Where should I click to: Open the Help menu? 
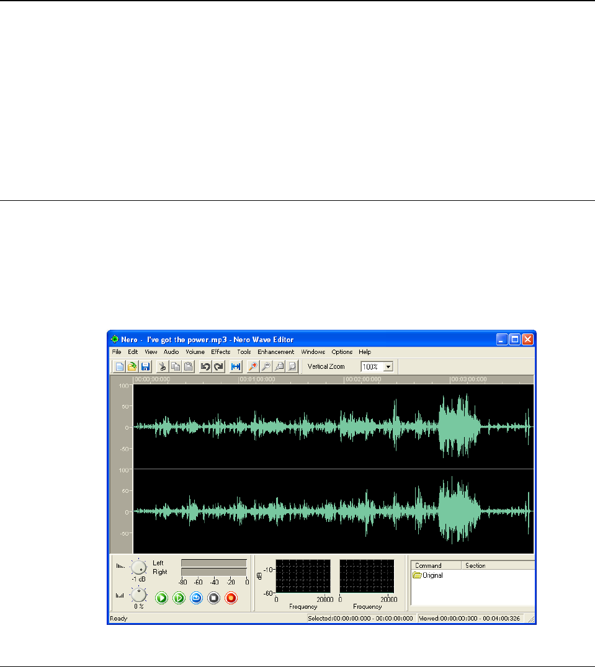[365, 352]
